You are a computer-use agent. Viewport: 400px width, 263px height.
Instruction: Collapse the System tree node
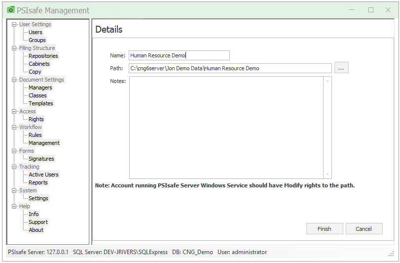coord(14,191)
